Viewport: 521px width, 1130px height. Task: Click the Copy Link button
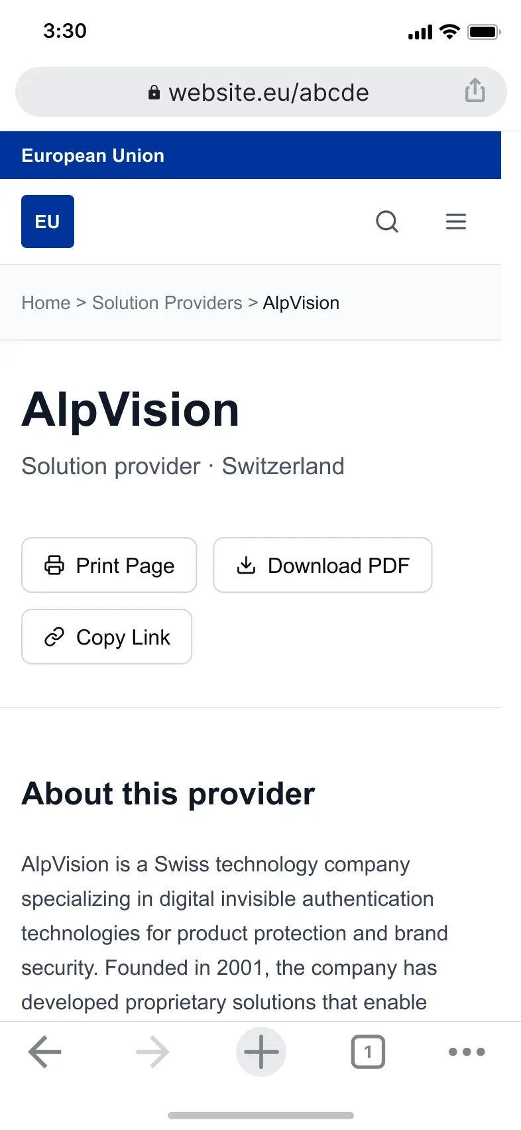tap(106, 637)
